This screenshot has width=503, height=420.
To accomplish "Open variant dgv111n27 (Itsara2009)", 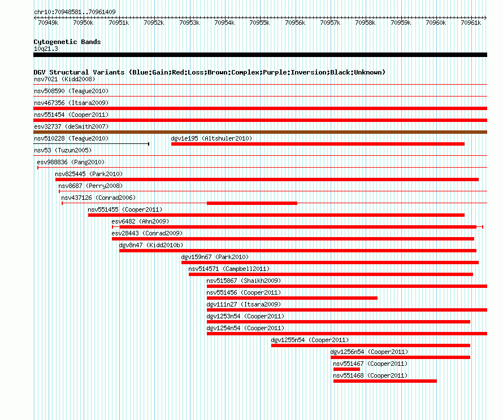I will (244, 304).
